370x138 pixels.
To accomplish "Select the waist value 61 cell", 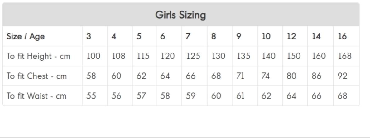I will pos(240,96).
